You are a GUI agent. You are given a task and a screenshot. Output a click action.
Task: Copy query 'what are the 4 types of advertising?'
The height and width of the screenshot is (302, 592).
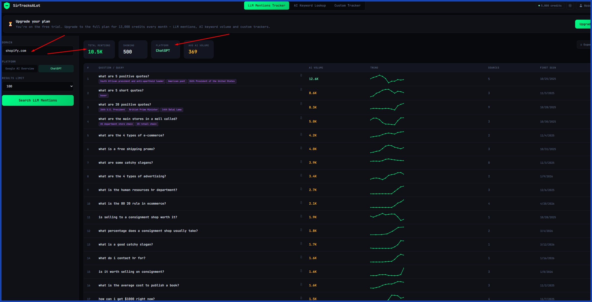click(x=301, y=175)
